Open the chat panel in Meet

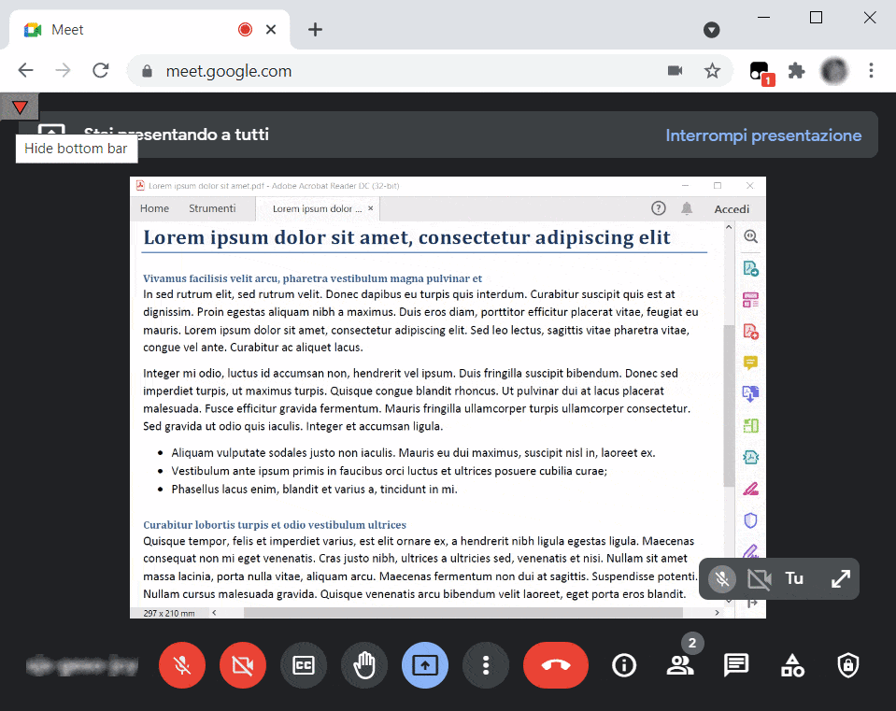[x=735, y=665]
